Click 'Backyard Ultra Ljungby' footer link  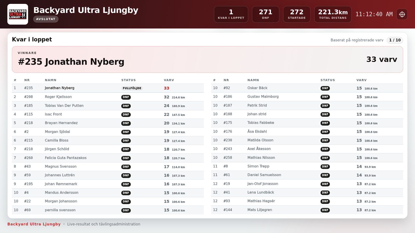pyautogui.click(x=34, y=224)
